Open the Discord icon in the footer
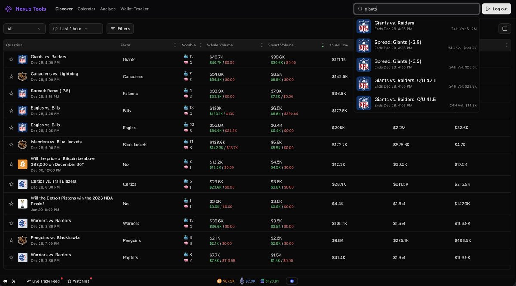This screenshot has height=286, width=516. [x=6, y=281]
